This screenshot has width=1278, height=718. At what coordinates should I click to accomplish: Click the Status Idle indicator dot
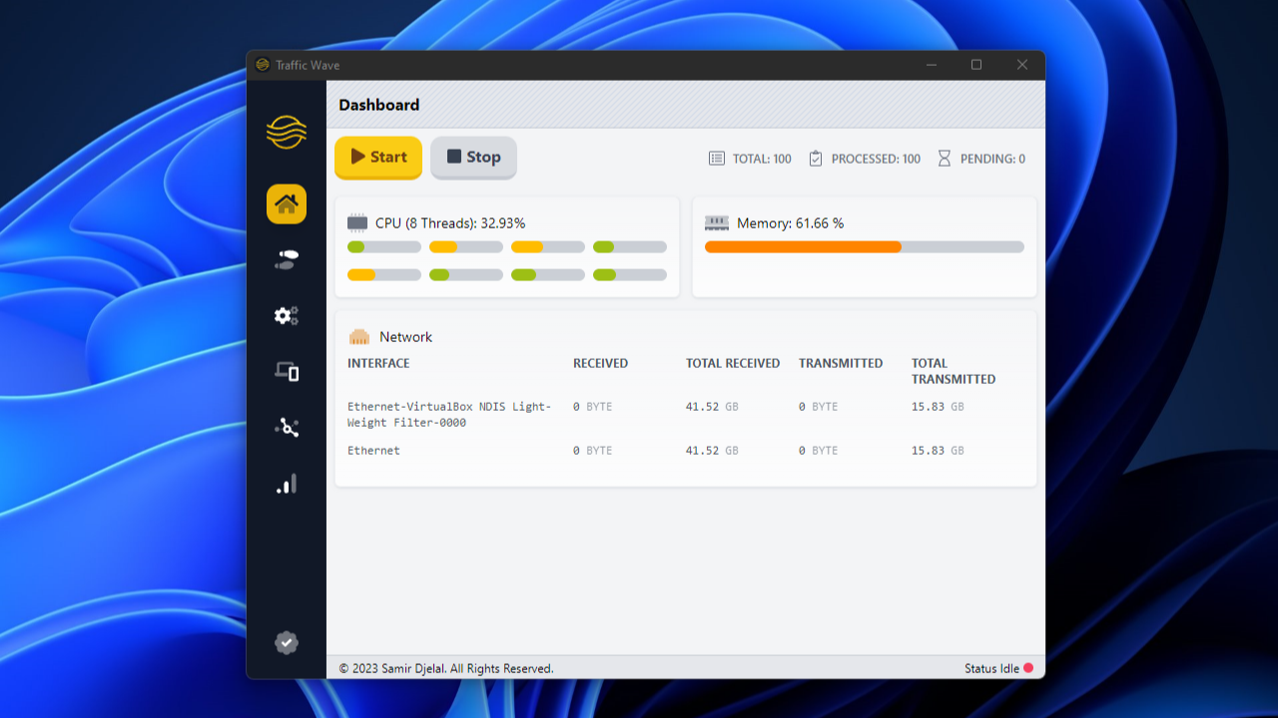click(x=1026, y=668)
